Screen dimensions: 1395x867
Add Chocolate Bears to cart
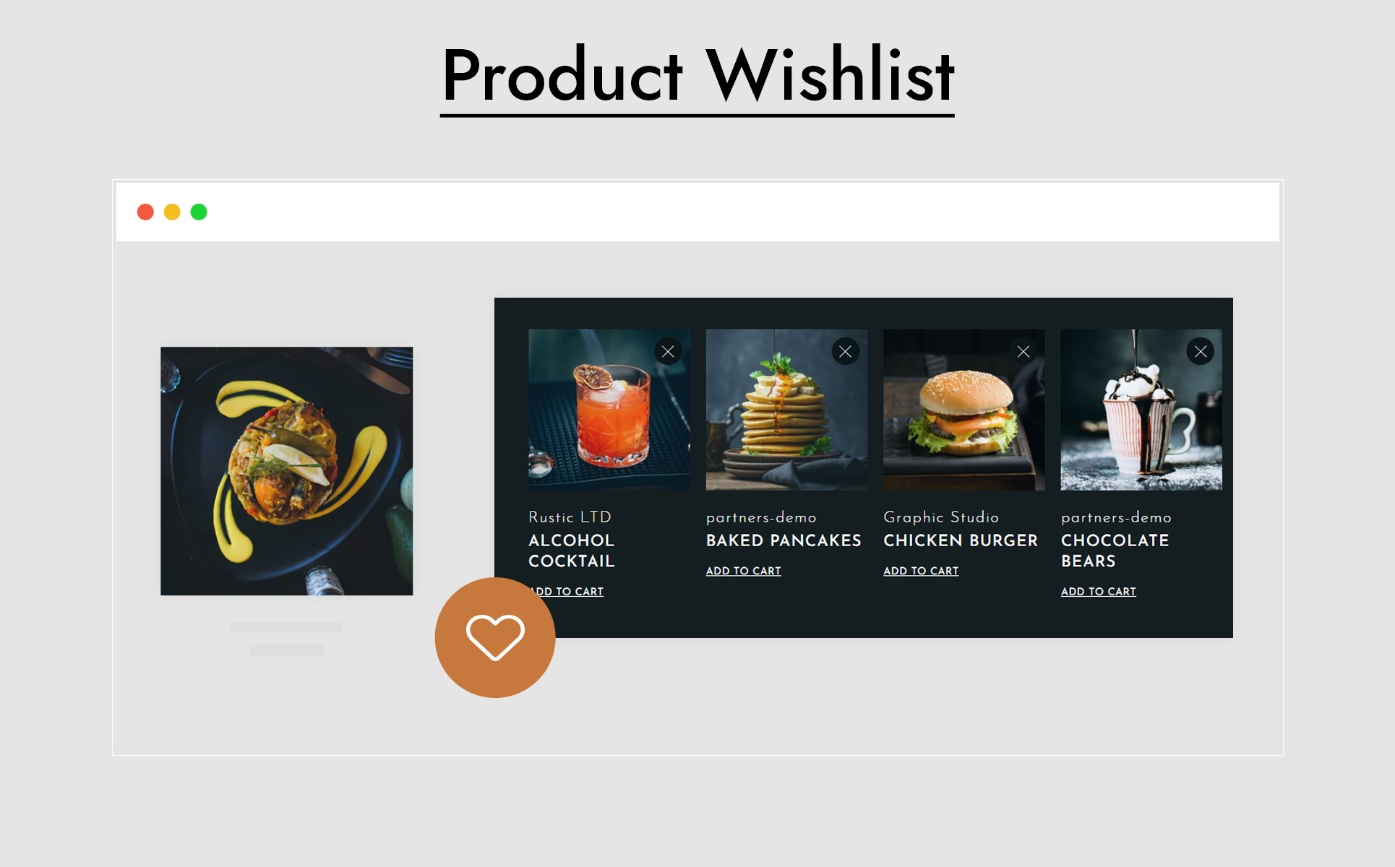[x=1098, y=592]
